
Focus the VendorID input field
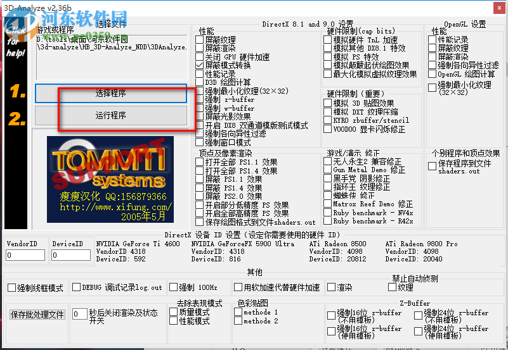[25, 255]
